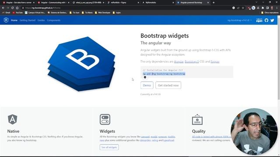Open the 'Tia Maria' bookmarks folder
The image size is (280, 157).
[x=87, y=13]
